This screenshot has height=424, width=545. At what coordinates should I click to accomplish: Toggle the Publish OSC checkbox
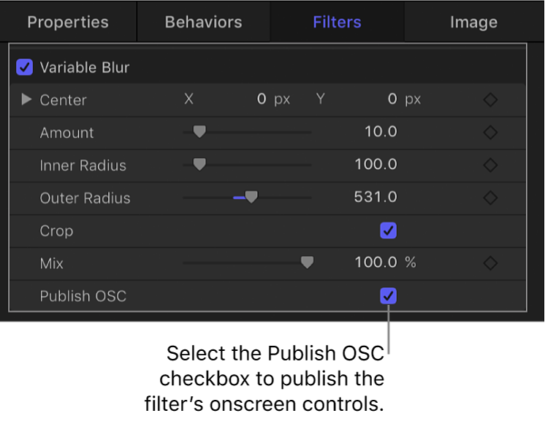(389, 296)
